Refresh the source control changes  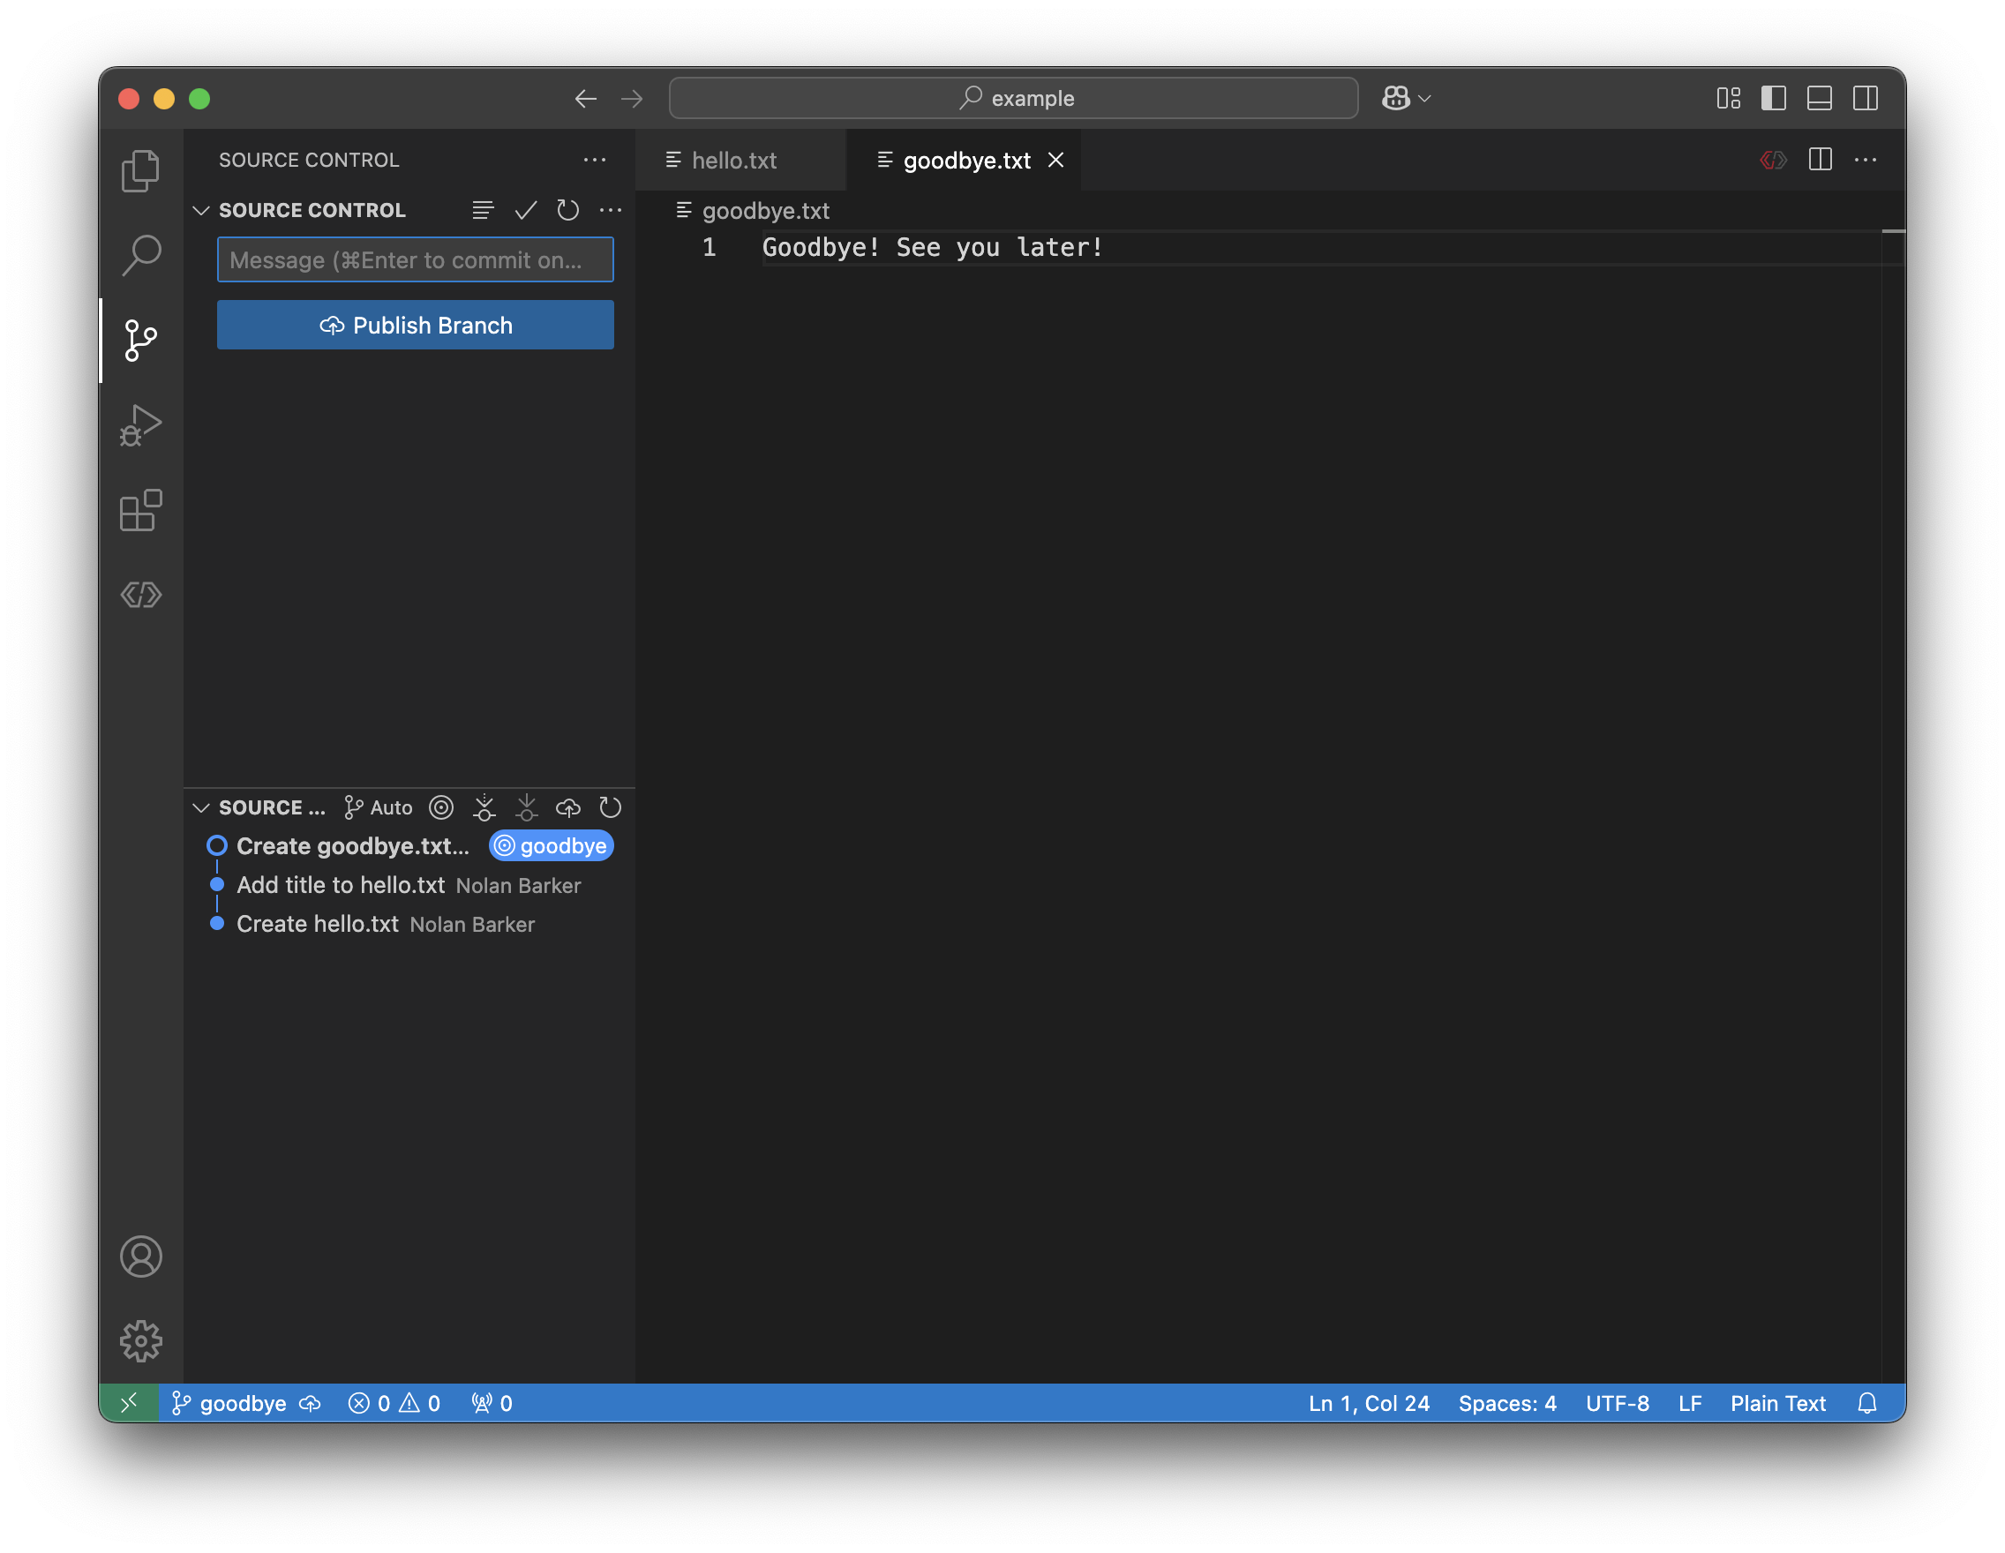tap(567, 210)
